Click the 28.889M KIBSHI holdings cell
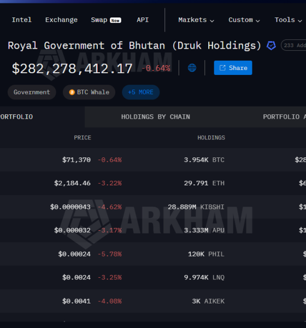This screenshot has height=328, width=306. click(196, 207)
